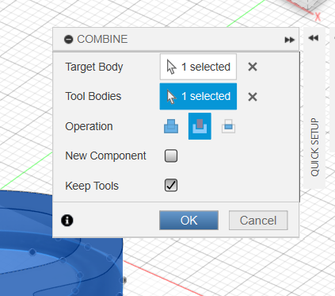Enable the New Component checkbox

pos(171,156)
